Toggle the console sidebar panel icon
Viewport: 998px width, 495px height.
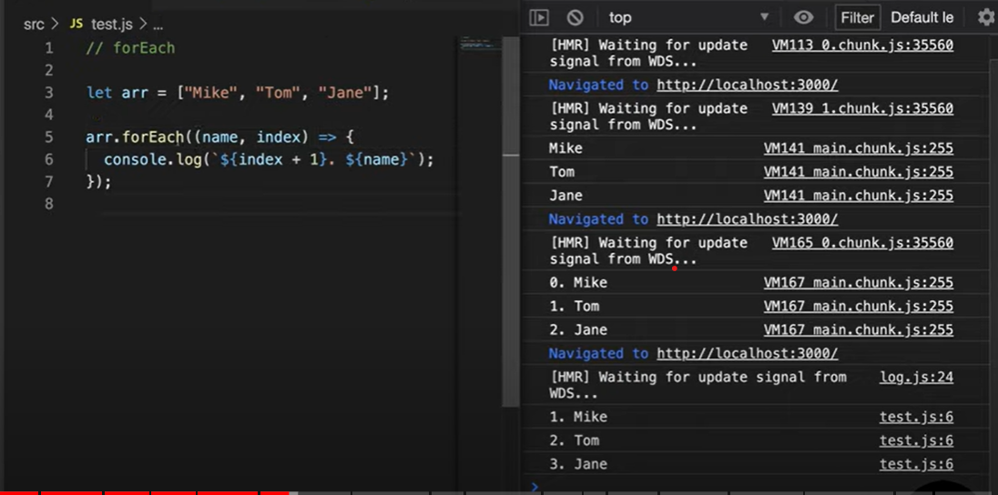tap(538, 18)
